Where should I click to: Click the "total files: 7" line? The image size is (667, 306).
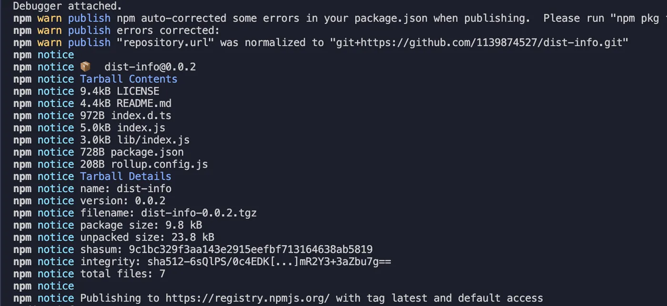click(x=122, y=274)
